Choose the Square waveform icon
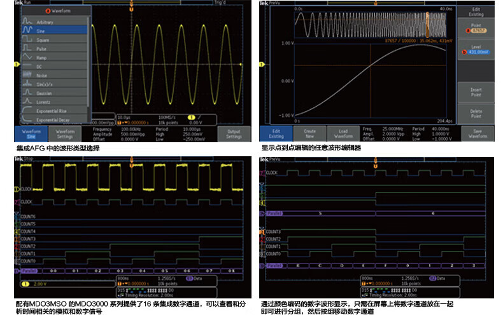 point(27,39)
